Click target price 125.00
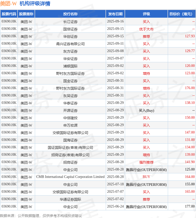Image resolution: width=196 pixels, height=218 pixels. (x=190, y=169)
